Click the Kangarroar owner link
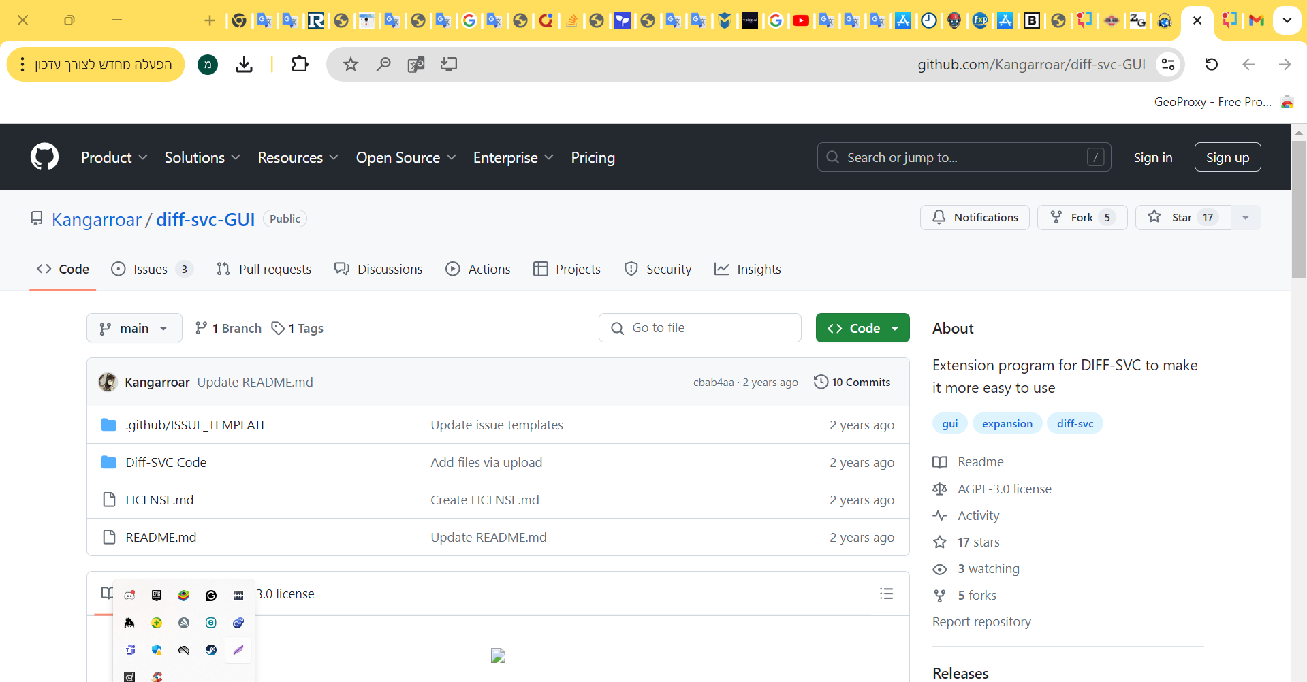Screen dimensions: 1307x682 coord(96,220)
